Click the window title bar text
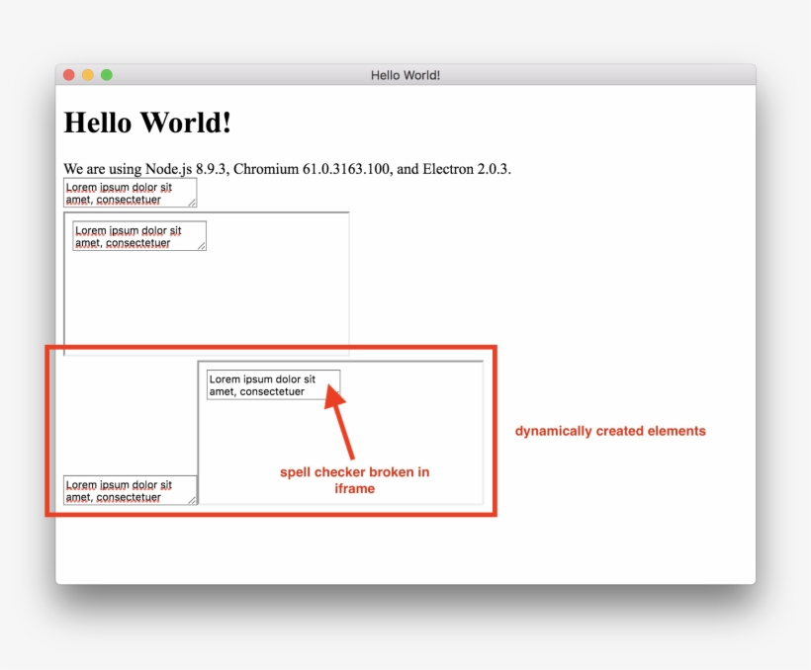The height and width of the screenshot is (670, 811). coord(405,75)
